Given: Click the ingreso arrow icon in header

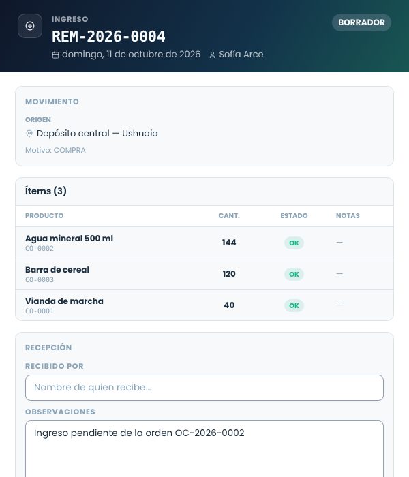Looking at the screenshot, I should coord(30,26).
